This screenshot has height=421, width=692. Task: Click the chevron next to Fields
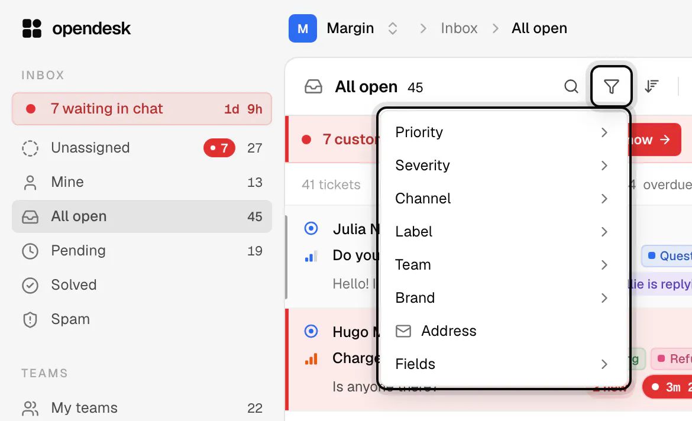[x=604, y=364]
